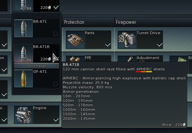
Task: Open the Turret Drive module icon
Action: tap(127, 40)
